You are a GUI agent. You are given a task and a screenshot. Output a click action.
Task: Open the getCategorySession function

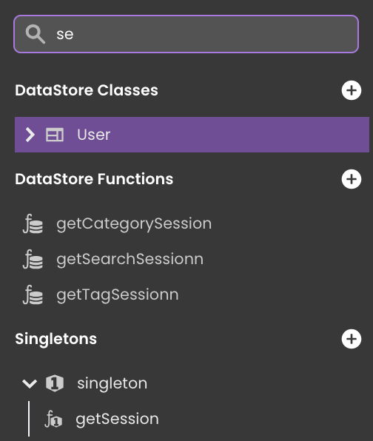(134, 224)
